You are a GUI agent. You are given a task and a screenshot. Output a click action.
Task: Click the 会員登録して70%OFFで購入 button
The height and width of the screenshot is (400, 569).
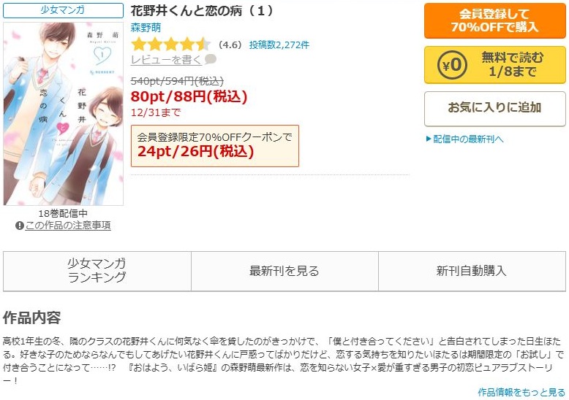pos(494,20)
